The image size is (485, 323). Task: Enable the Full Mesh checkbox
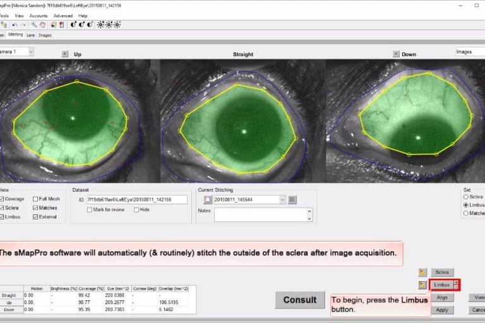(x=35, y=199)
